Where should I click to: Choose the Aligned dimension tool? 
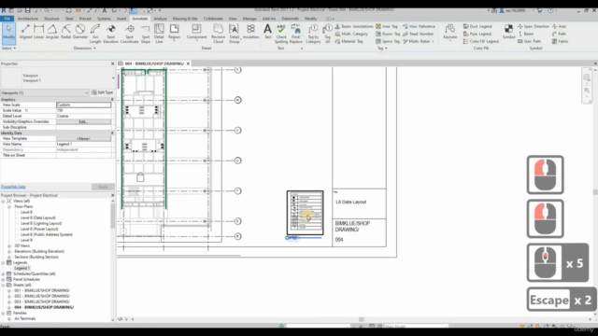[25, 32]
